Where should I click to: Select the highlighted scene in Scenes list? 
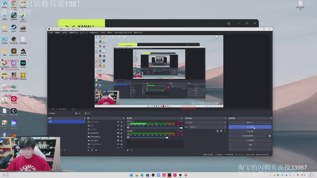(x=67, y=122)
